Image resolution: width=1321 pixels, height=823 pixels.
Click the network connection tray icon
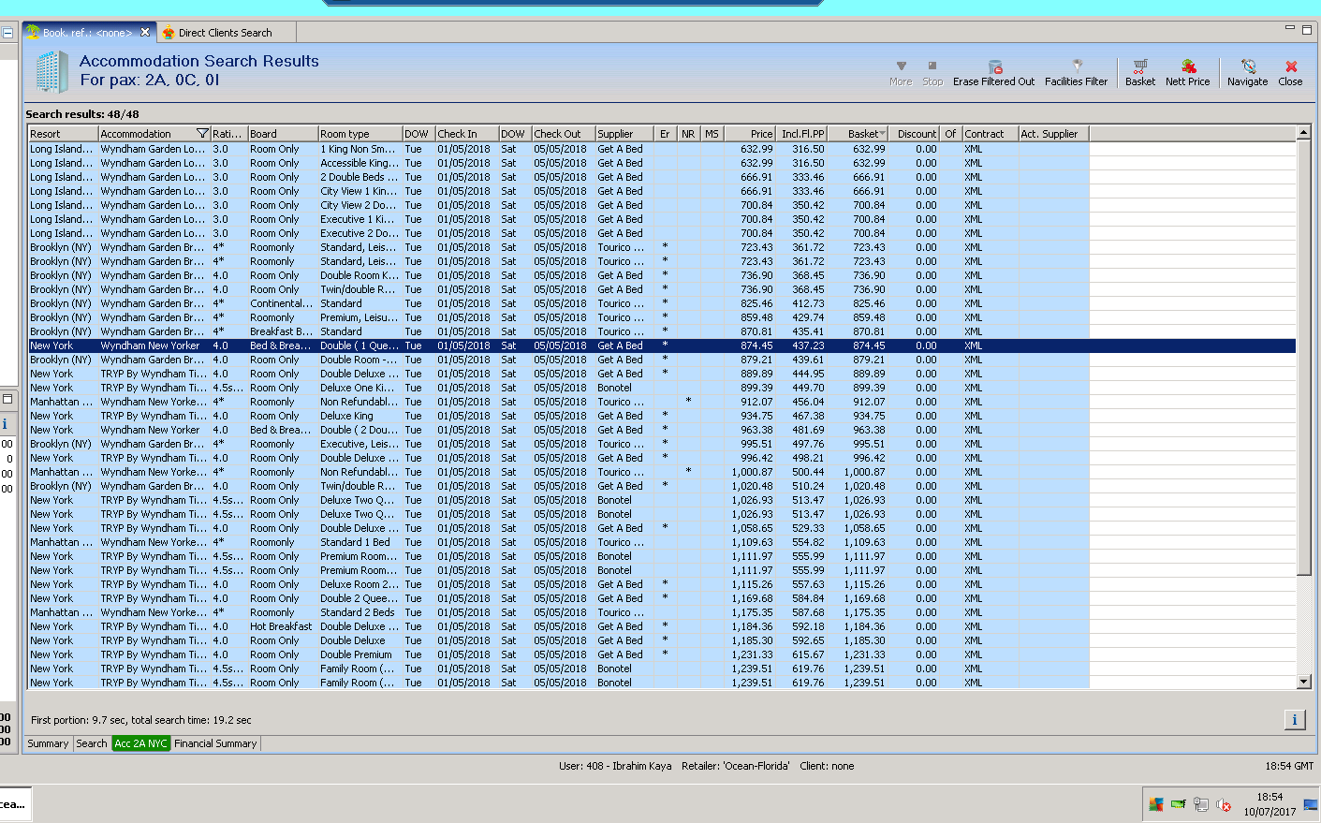pyautogui.click(x=1201, y=804)
